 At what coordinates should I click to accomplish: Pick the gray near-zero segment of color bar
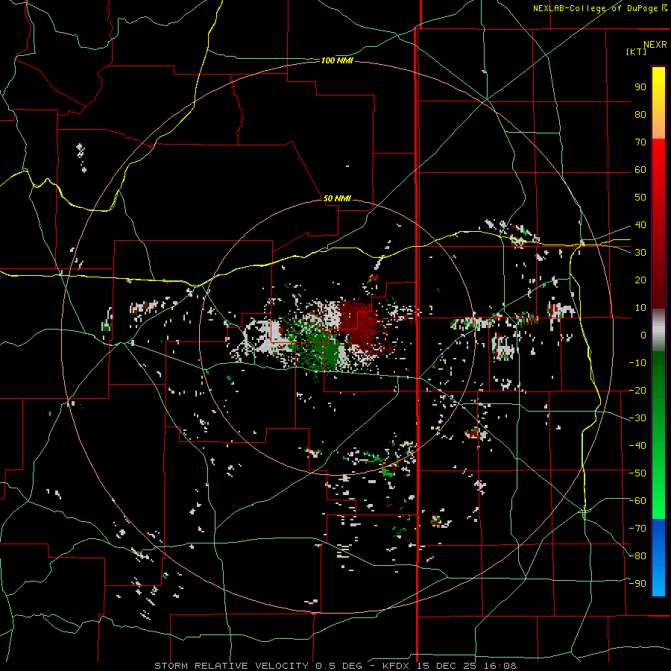pyautogui.click(x=658, y=330)
